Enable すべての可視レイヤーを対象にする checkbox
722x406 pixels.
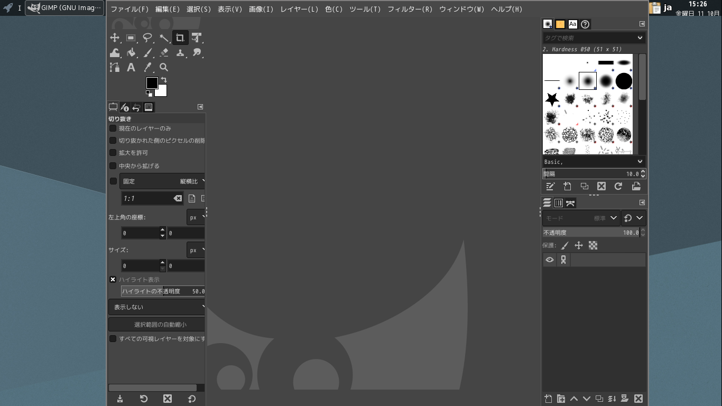pyautogui.click(x=113, y=338)
